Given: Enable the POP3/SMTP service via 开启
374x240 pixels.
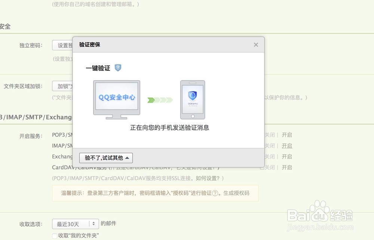Looking at the screenshot, I should click(x=287, y=135).
